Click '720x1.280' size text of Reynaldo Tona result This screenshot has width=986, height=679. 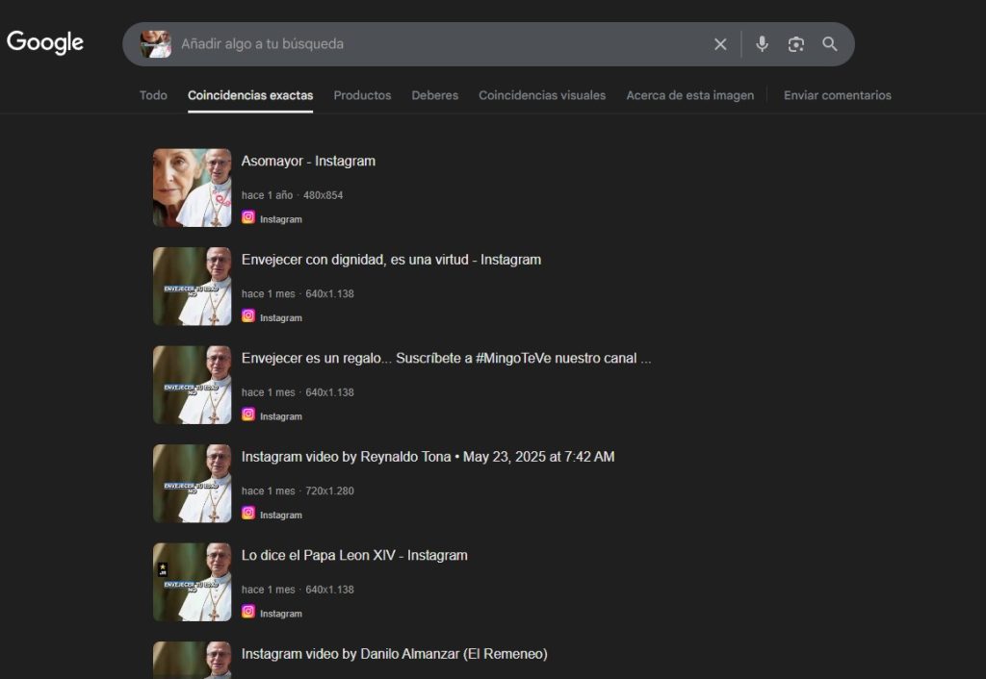coord(329,491)
